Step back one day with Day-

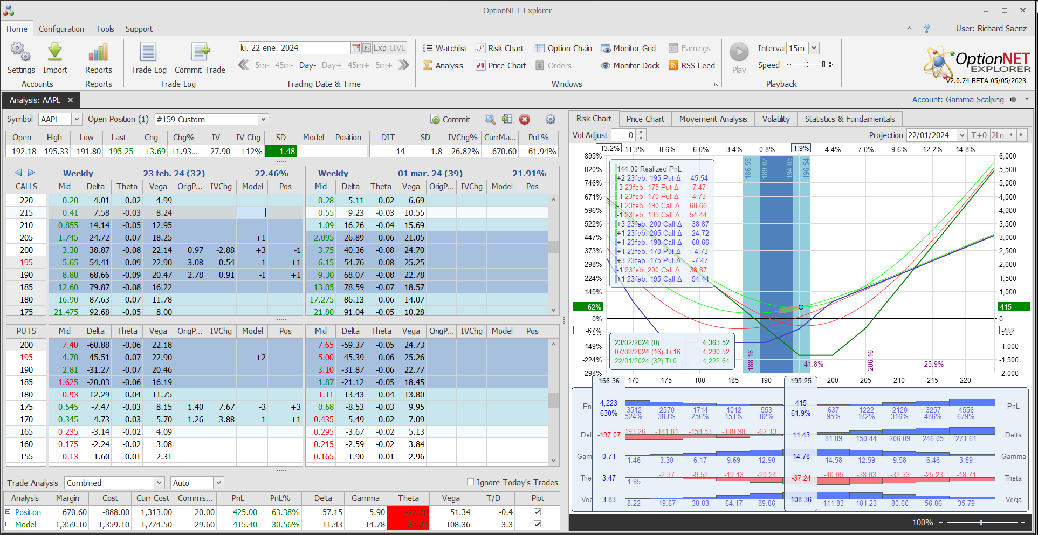[x=307, y=65]
